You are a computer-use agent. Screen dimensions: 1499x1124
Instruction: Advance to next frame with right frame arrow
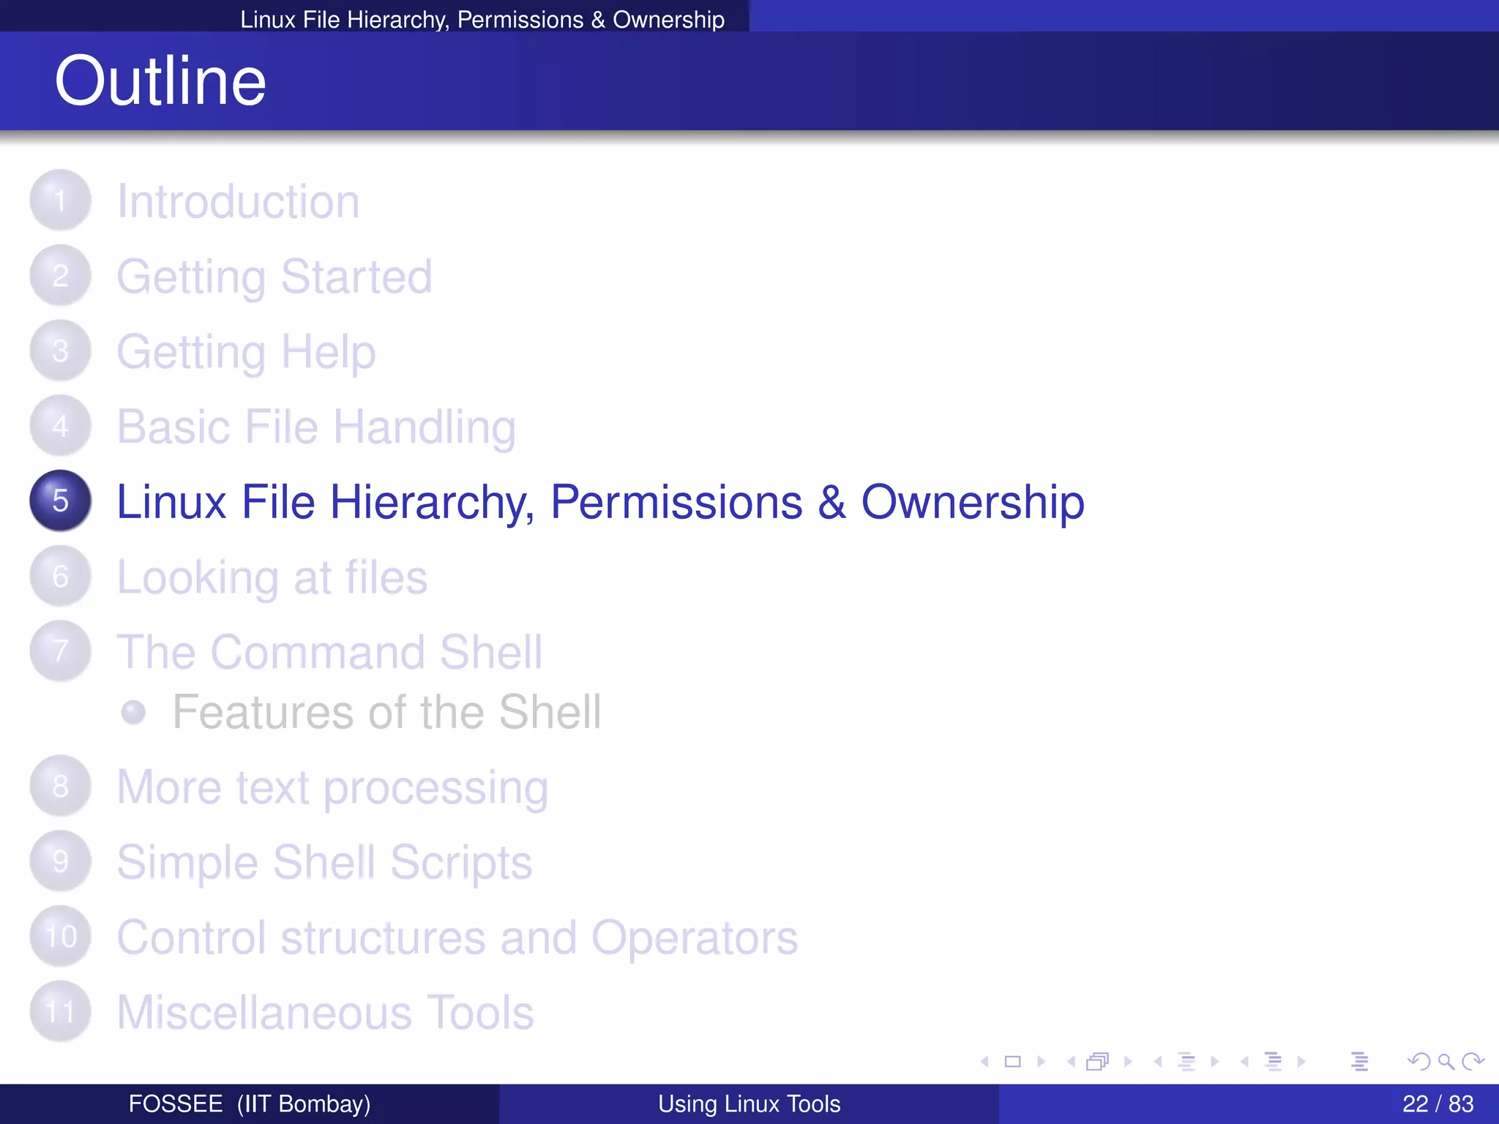pyautogui.click(x=1128, y=1061)
